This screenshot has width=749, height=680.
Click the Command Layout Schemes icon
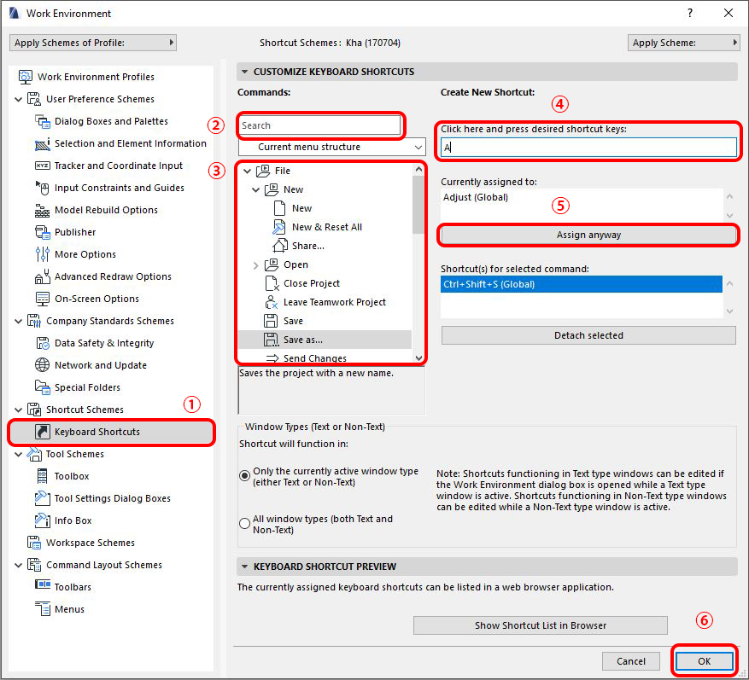34,565
